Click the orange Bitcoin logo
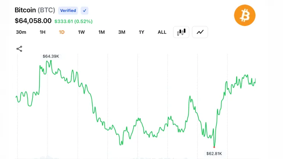The width and height of the screenshot is (283, 159). tap(245, 15)
